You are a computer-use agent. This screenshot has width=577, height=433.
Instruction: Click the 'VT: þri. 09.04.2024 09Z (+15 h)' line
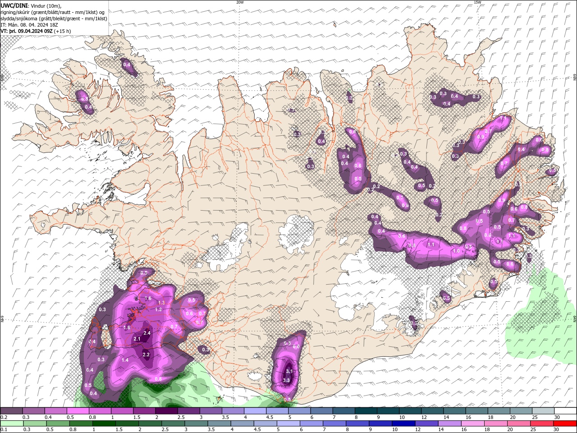36,31
